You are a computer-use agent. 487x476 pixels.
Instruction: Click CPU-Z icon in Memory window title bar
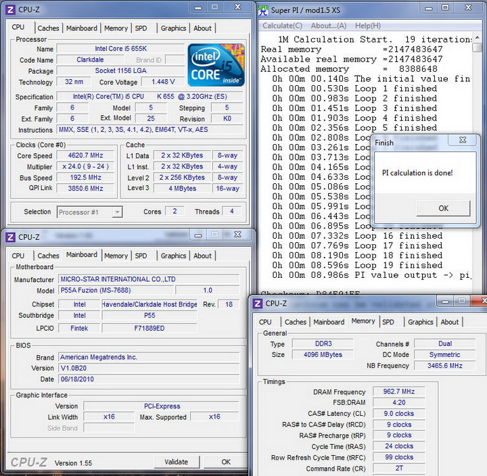point(258,304)
